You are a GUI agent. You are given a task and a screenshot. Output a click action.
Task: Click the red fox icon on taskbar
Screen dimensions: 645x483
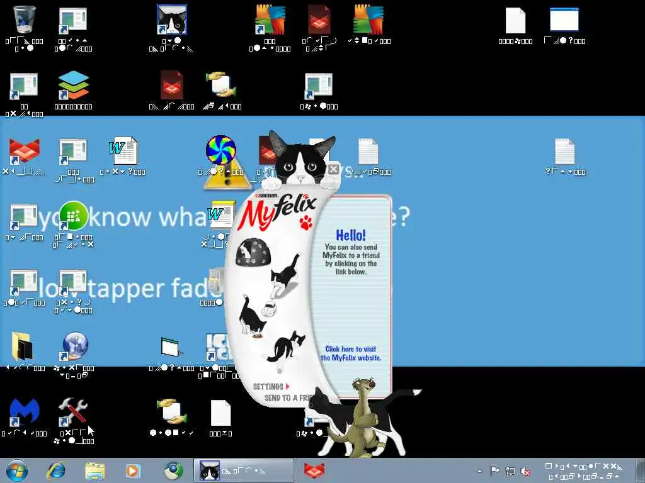[314, 470]
